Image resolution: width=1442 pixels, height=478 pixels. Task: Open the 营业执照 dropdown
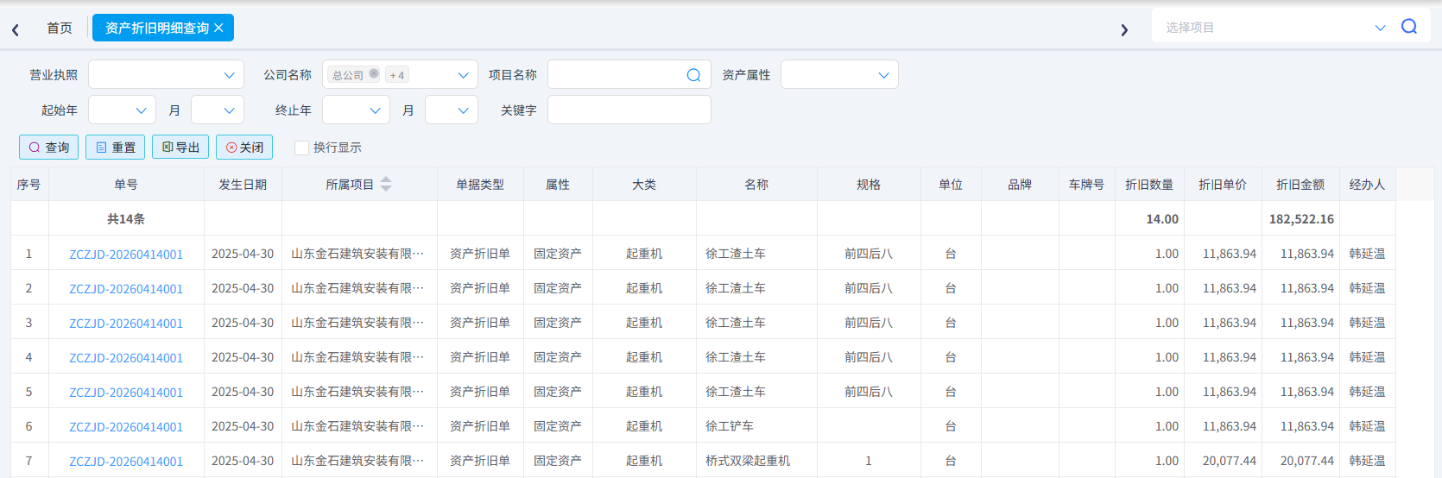click(x=167, y=74)
